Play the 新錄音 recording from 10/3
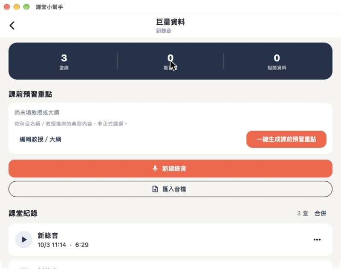 point(24,240)
